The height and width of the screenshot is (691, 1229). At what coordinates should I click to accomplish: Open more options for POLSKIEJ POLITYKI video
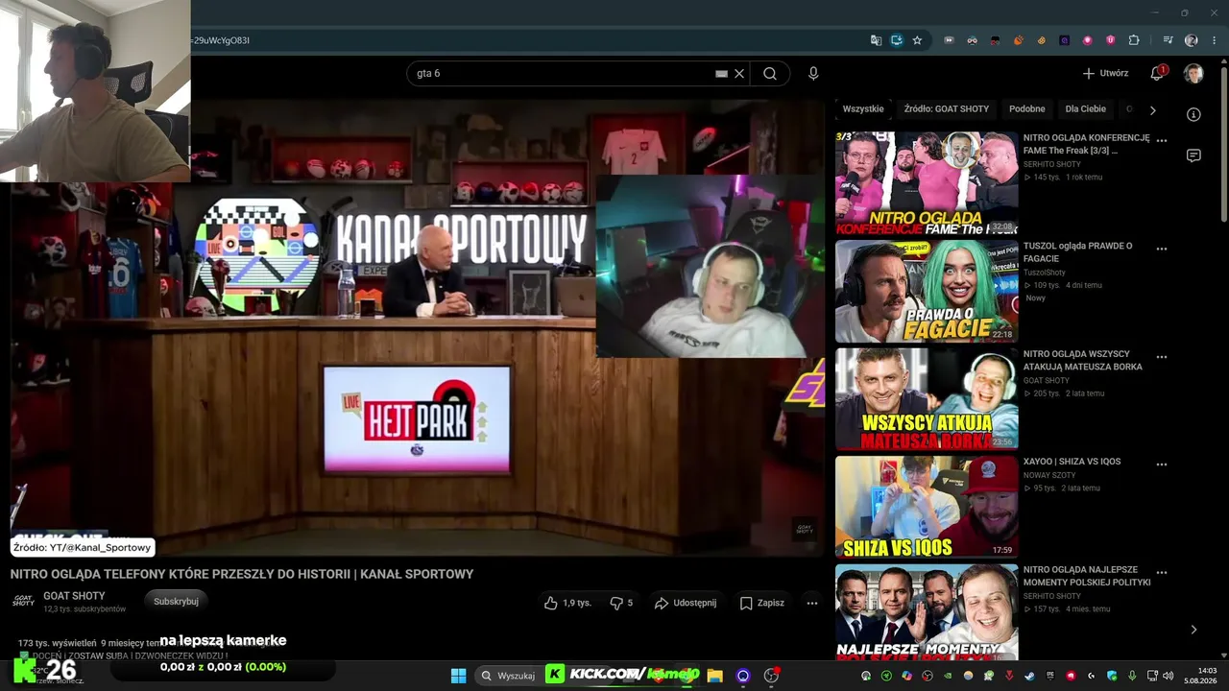pyautogui.click(x=1162, y=573)
